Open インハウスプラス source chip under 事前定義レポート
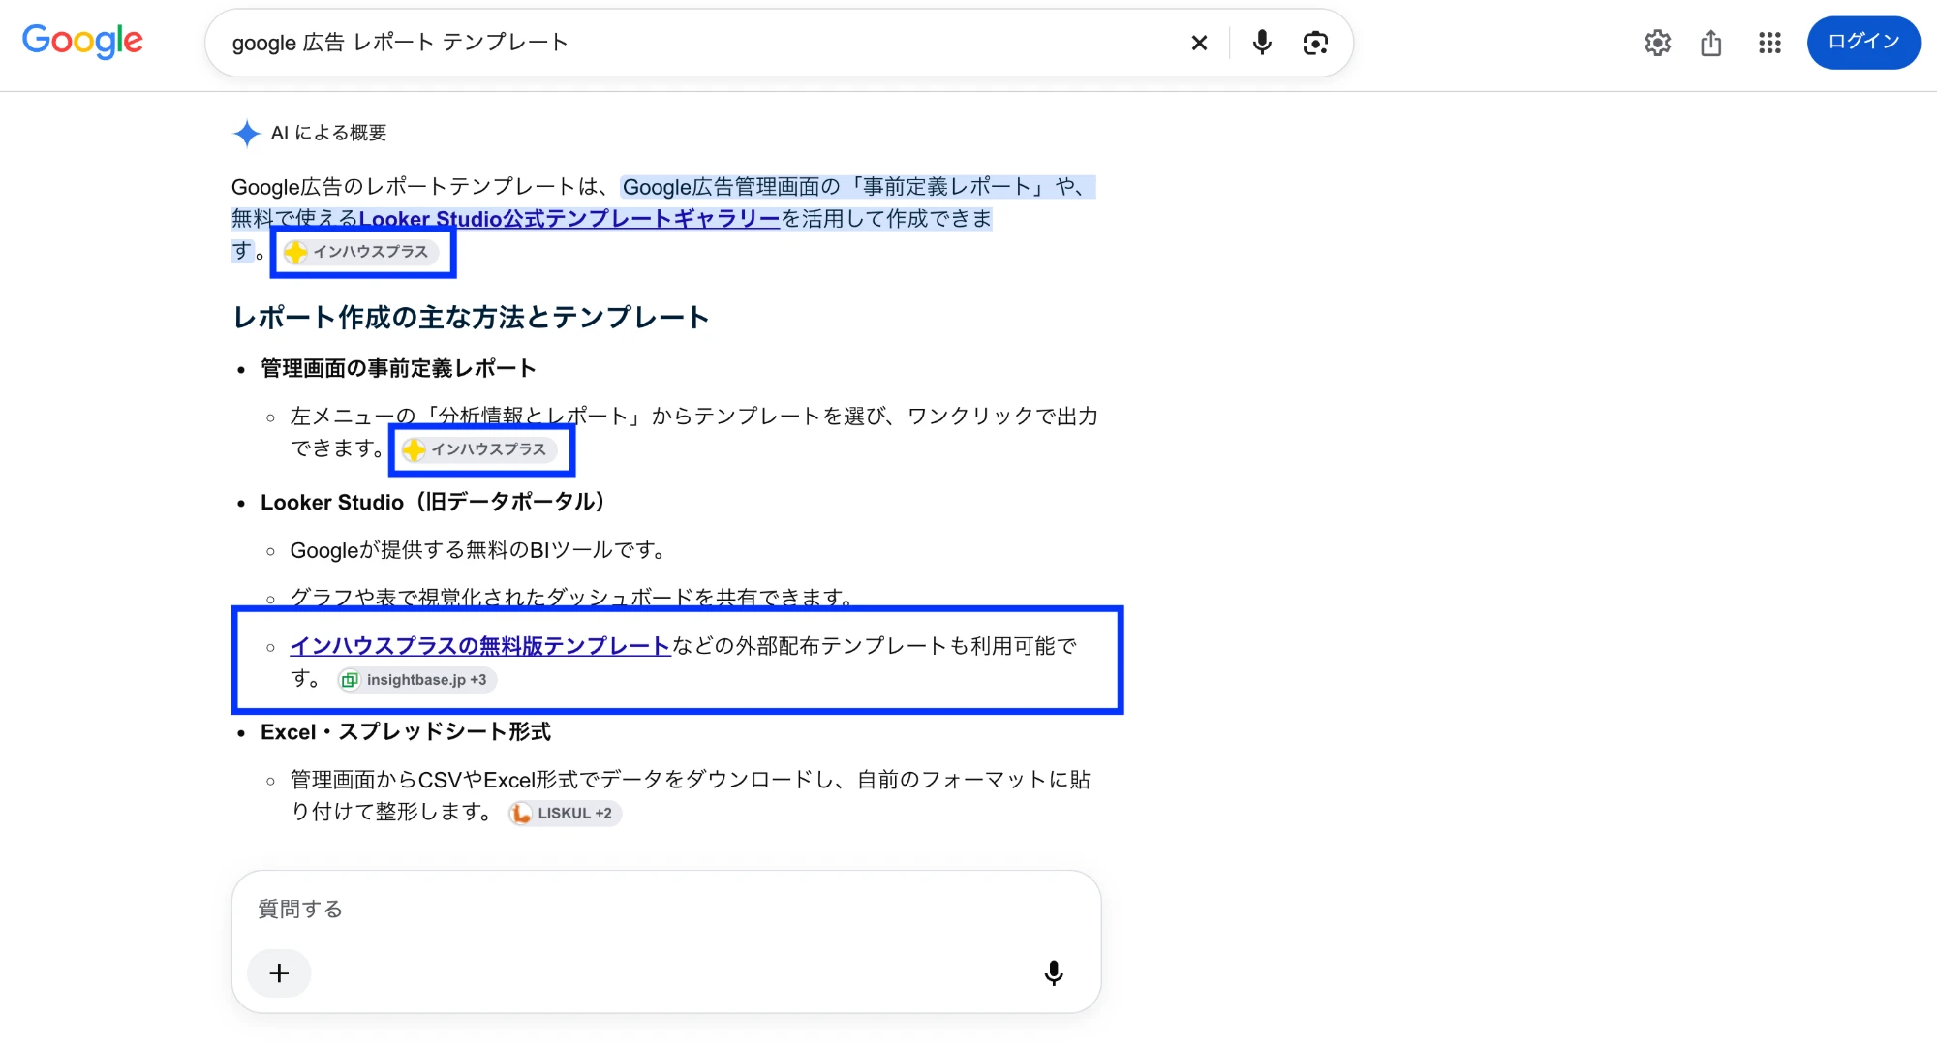Image resolution: width=1937 pixels, height=1050 pixels. click(478, 449)
